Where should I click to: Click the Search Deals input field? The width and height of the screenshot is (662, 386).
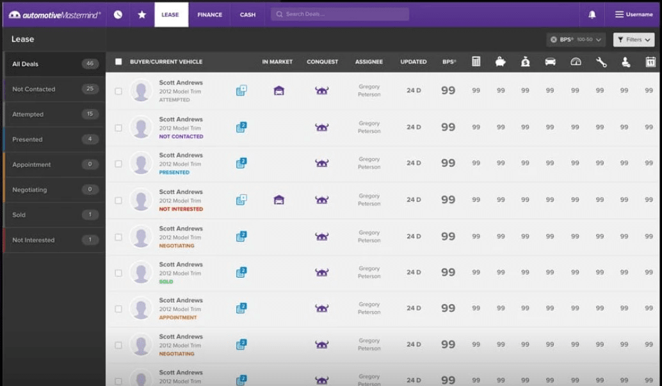[x=339, y=13]
